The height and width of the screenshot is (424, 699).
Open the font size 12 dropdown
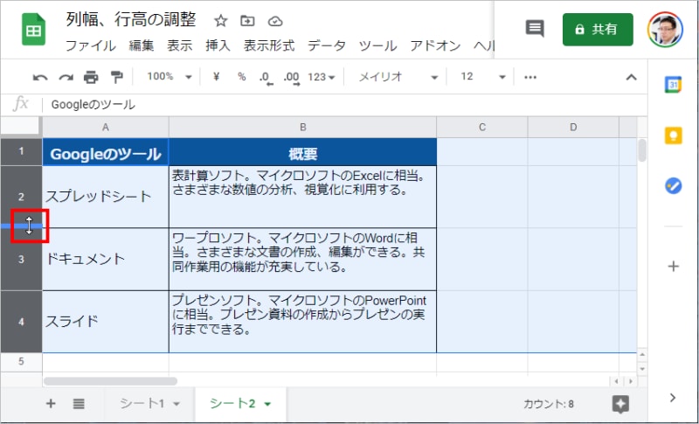coord(483,77)
